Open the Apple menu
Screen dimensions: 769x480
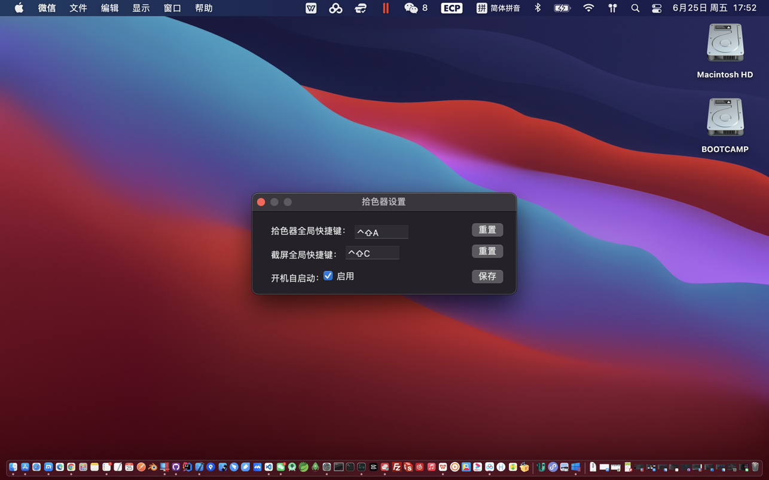coord(19,8)
